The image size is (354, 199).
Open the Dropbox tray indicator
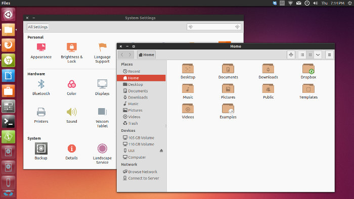click(275, 3)
